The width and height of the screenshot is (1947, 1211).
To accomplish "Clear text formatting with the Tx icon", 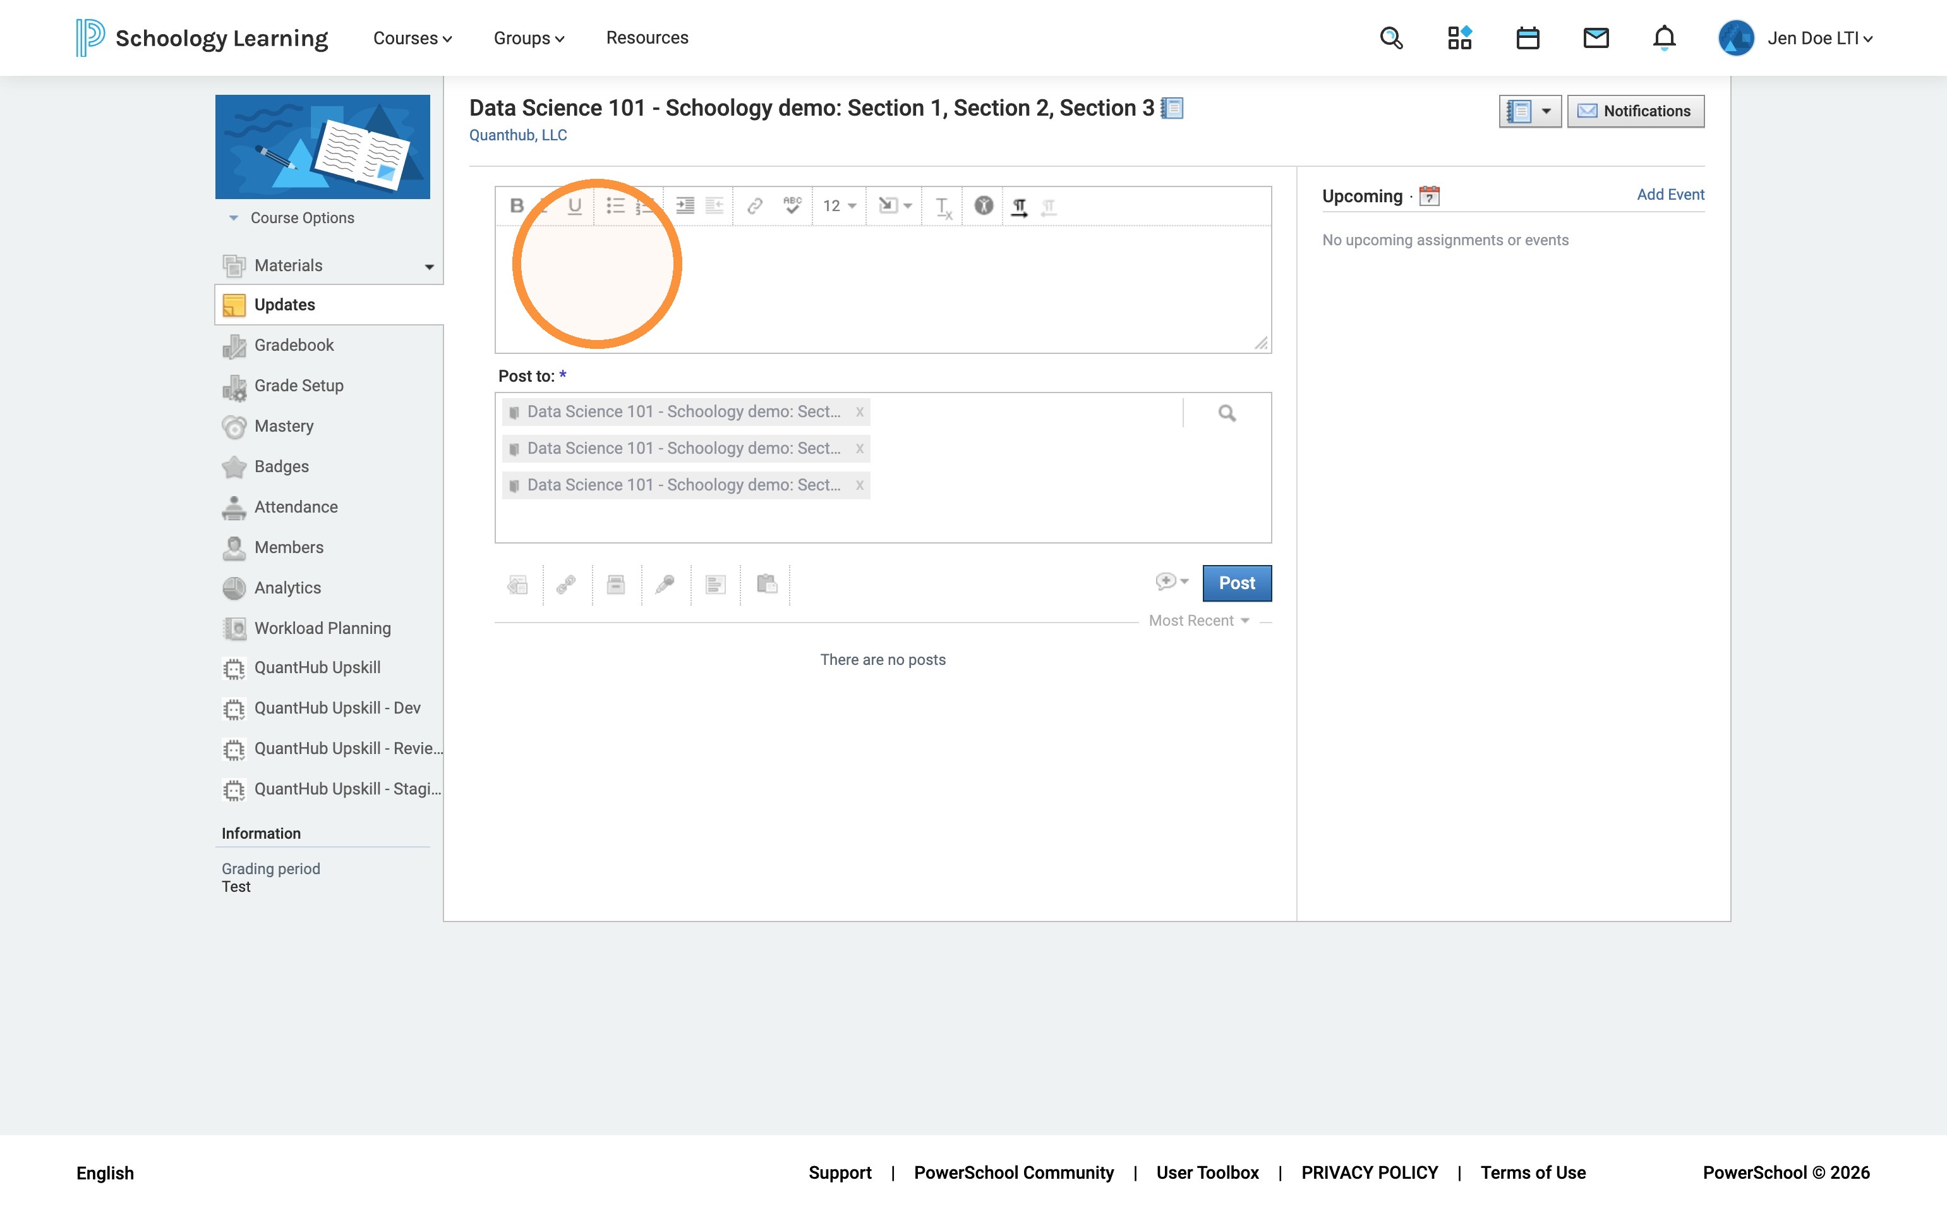I will [943, 207].
